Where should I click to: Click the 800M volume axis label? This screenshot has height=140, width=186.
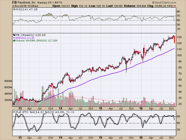tap(8, 81)
